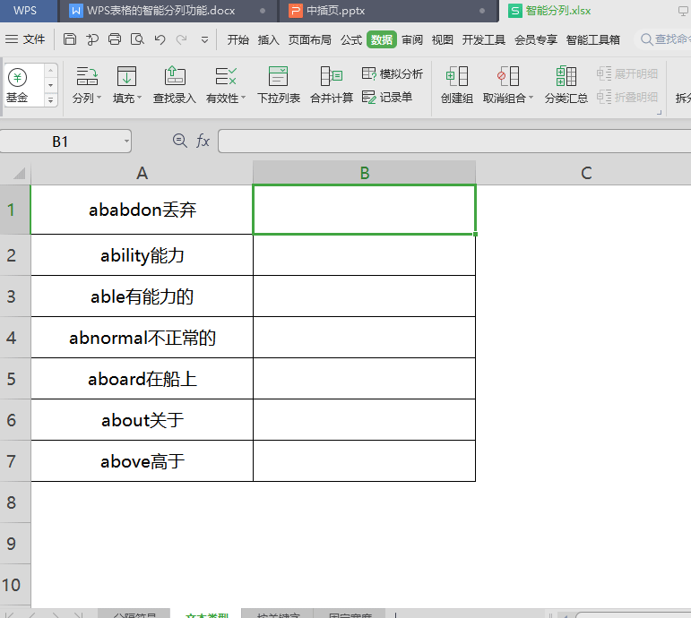Screen dimensions: 691x618
Task: Click the Print icon
Action: [115, 39]
